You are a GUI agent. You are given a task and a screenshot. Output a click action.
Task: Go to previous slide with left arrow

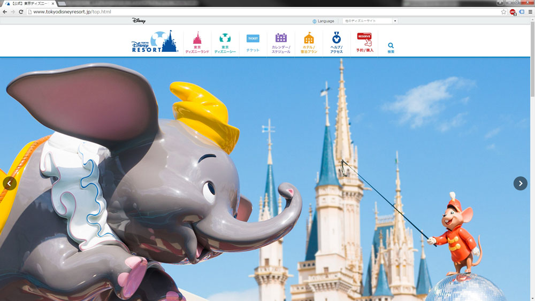pos(10,183)
